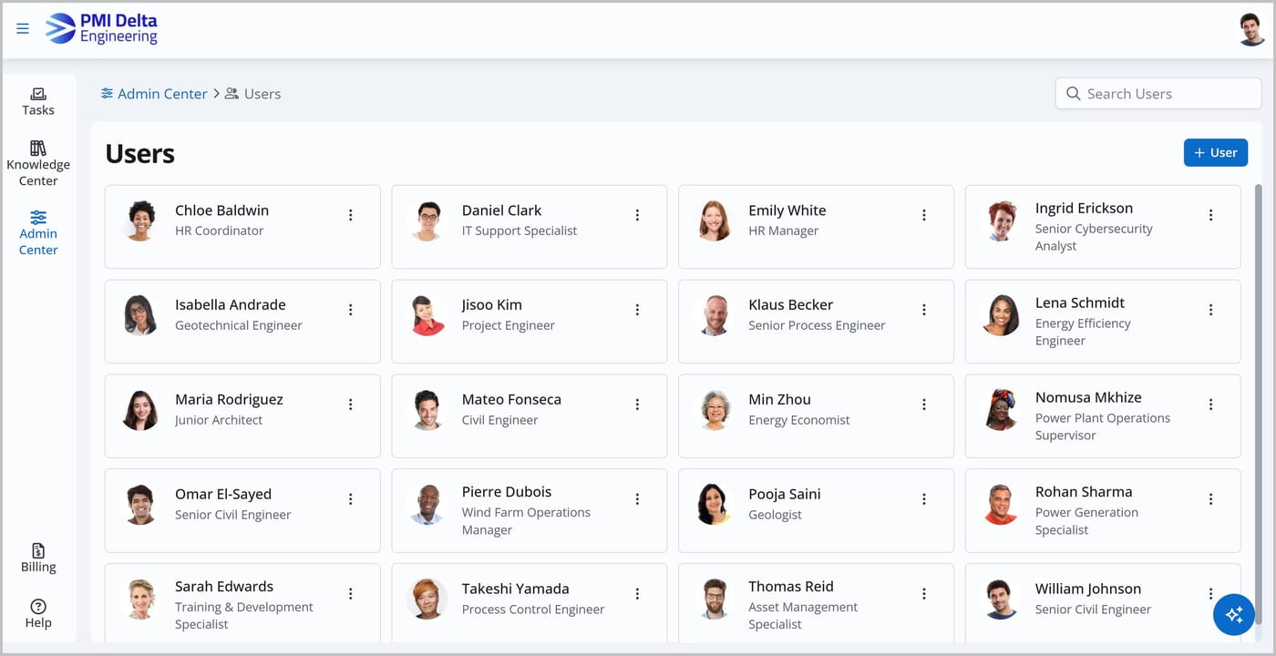Open the profile avatar in the header
1276x656 pixels.
pyautogui.click(x=1251, y=29)
